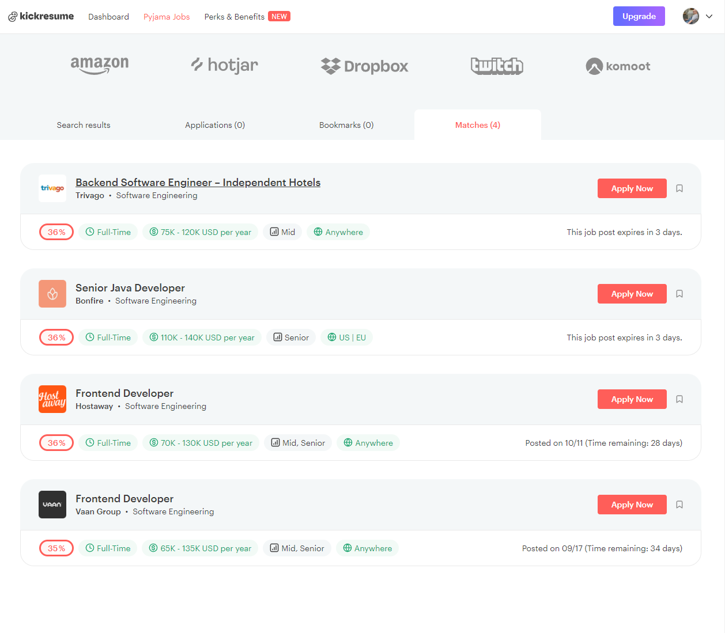Click the Vaan Group company logo
This screenshot has width=725, height=633.
pos(52,505)
